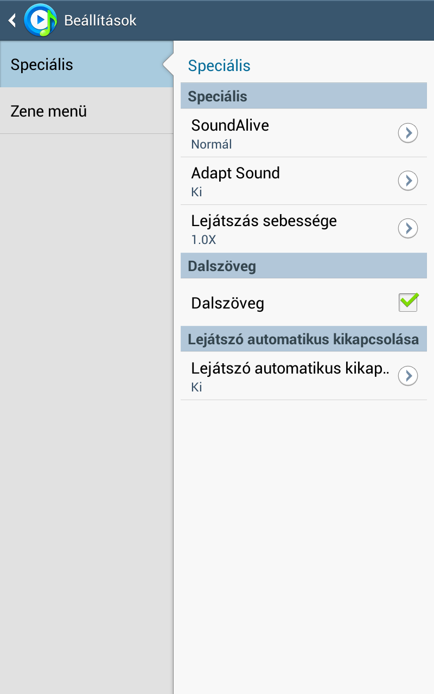Screen dimensions: 434x694
Task: Click the Normál value under SoundAlive
Action: [212, 144]
